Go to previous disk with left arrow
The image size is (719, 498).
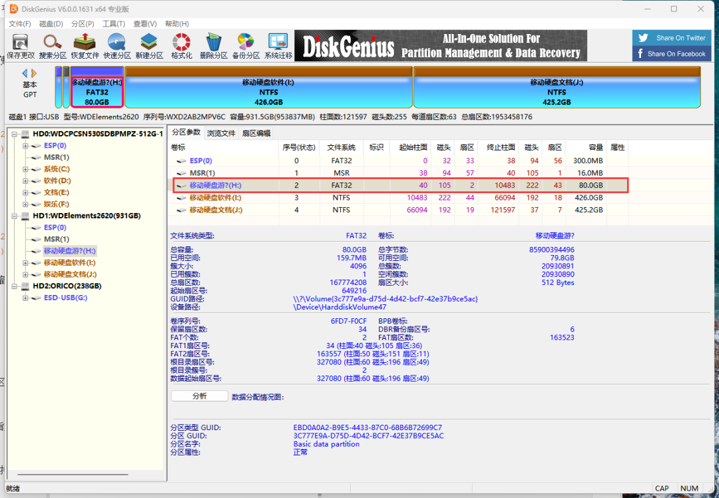tap(25, 73)
